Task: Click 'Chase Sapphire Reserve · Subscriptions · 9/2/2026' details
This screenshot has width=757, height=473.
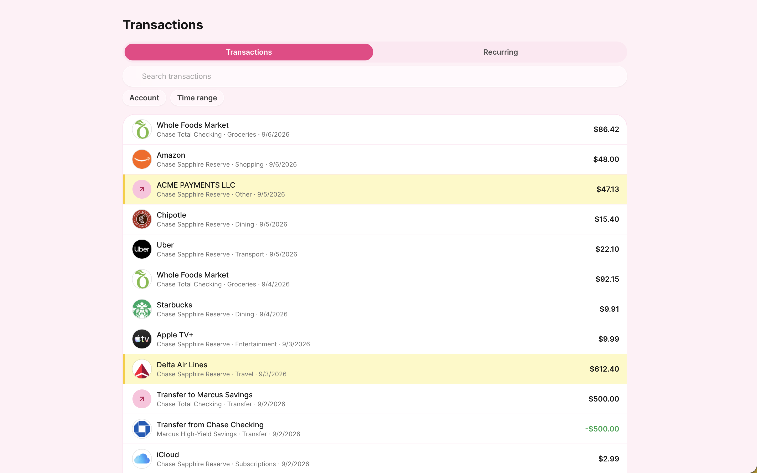Action: pyautogui.click(x=233, y=464)
